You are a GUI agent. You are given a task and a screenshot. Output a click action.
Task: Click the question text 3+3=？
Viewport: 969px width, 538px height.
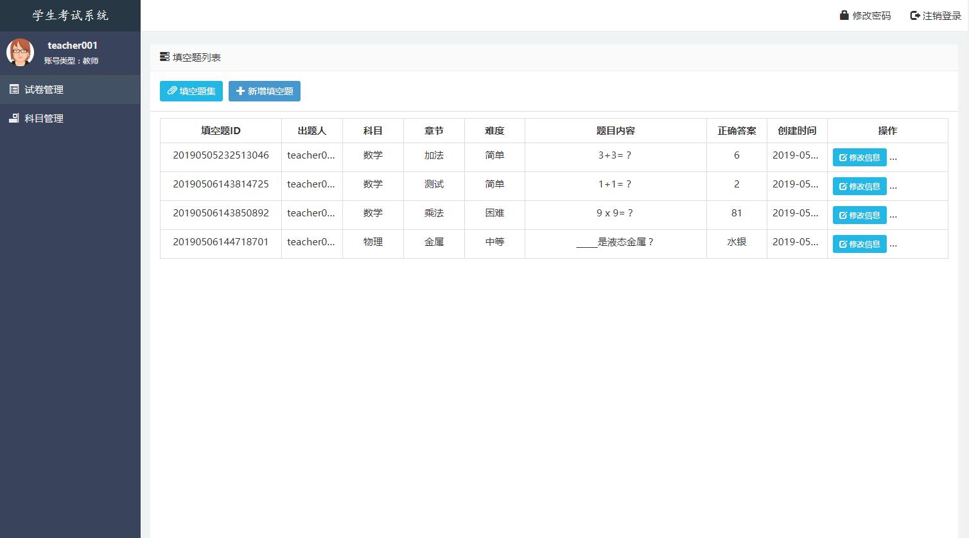(615, 155)
